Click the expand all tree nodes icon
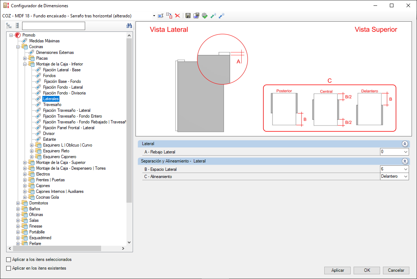 [9, 26]
